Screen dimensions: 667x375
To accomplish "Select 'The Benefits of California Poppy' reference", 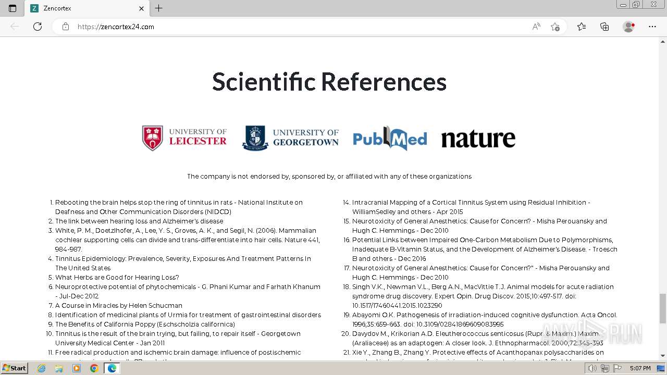I will pyautogui.click(x=145, y=324).
